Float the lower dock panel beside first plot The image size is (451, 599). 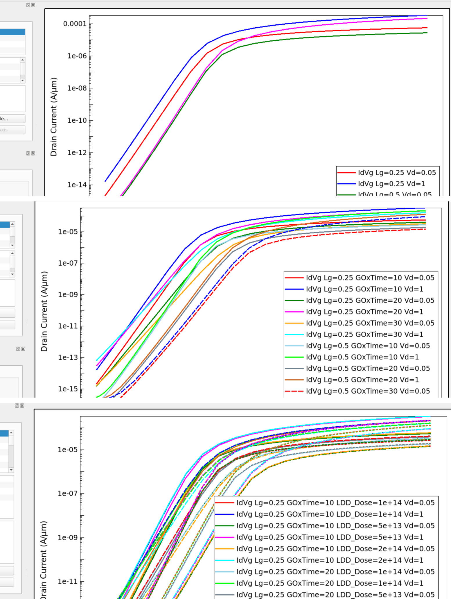coord(28,153)
